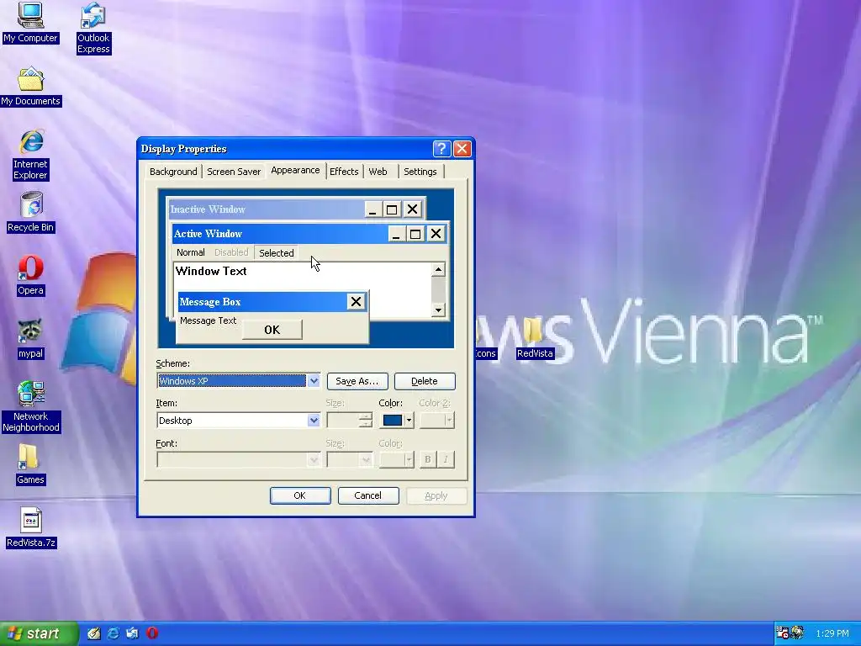The width and height of the screenshot is (861, 646).
Task: Switch to the Background tab
Action: coord(173,172)
